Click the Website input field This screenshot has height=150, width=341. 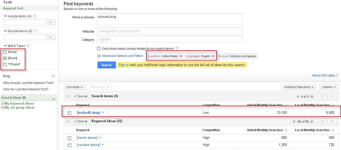(x=169, y=31)
